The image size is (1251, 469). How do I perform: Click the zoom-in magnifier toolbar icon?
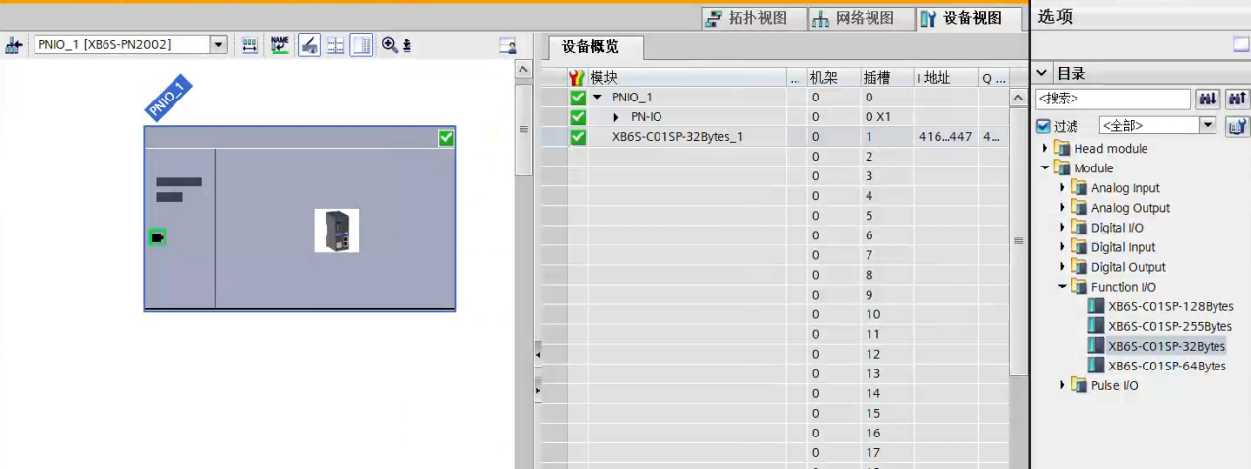[389, 45]
